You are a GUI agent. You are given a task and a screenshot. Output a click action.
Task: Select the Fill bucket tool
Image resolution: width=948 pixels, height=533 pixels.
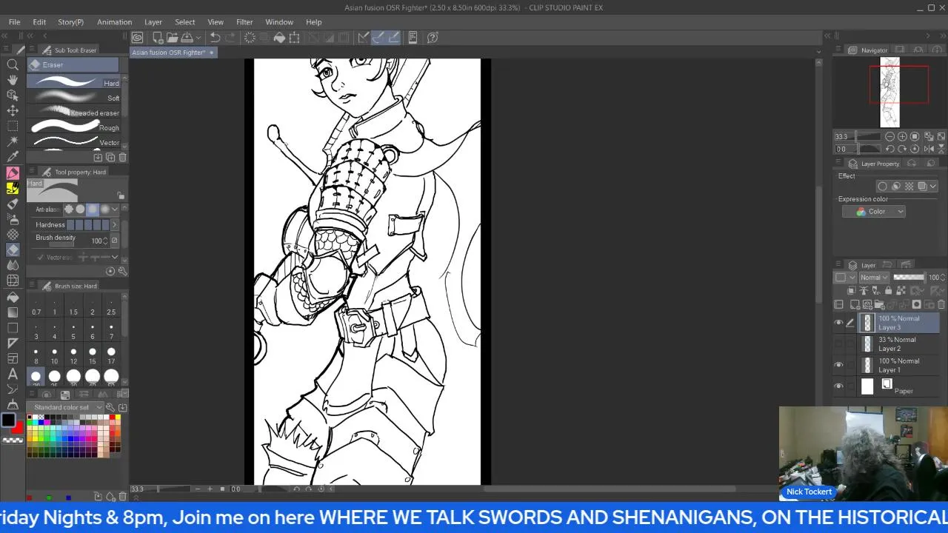pos(13,297)
